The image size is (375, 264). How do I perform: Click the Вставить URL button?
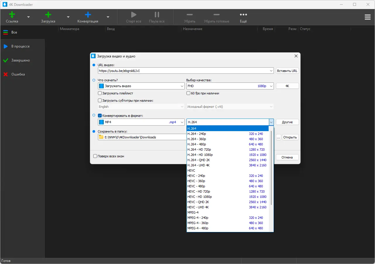287,71
